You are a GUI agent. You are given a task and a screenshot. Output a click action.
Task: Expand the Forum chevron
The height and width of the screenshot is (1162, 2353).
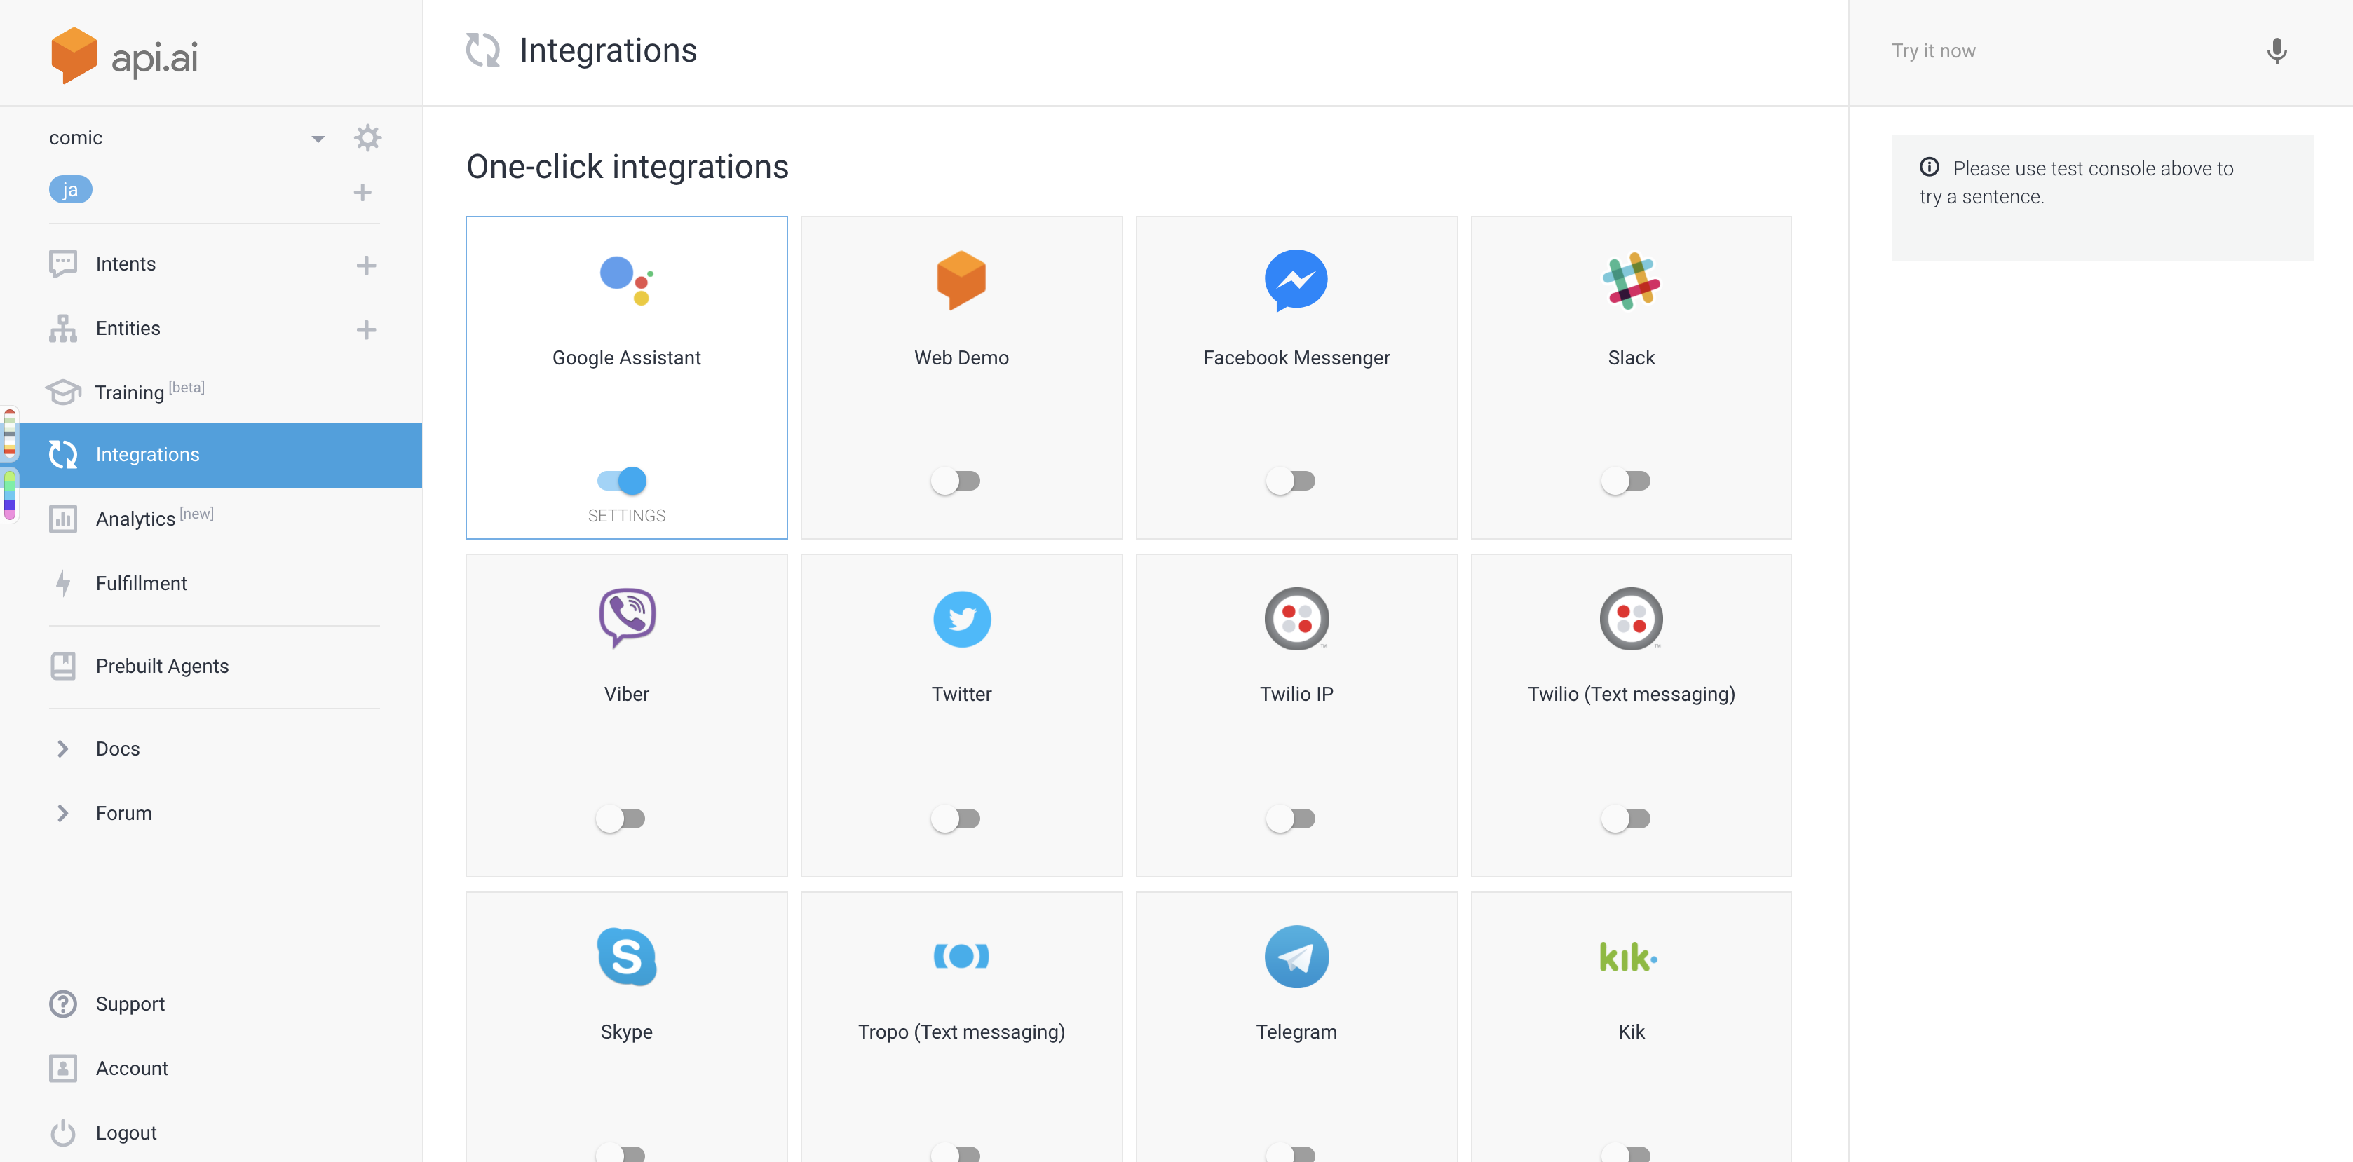pyautogui.click(x=62, y=813)
